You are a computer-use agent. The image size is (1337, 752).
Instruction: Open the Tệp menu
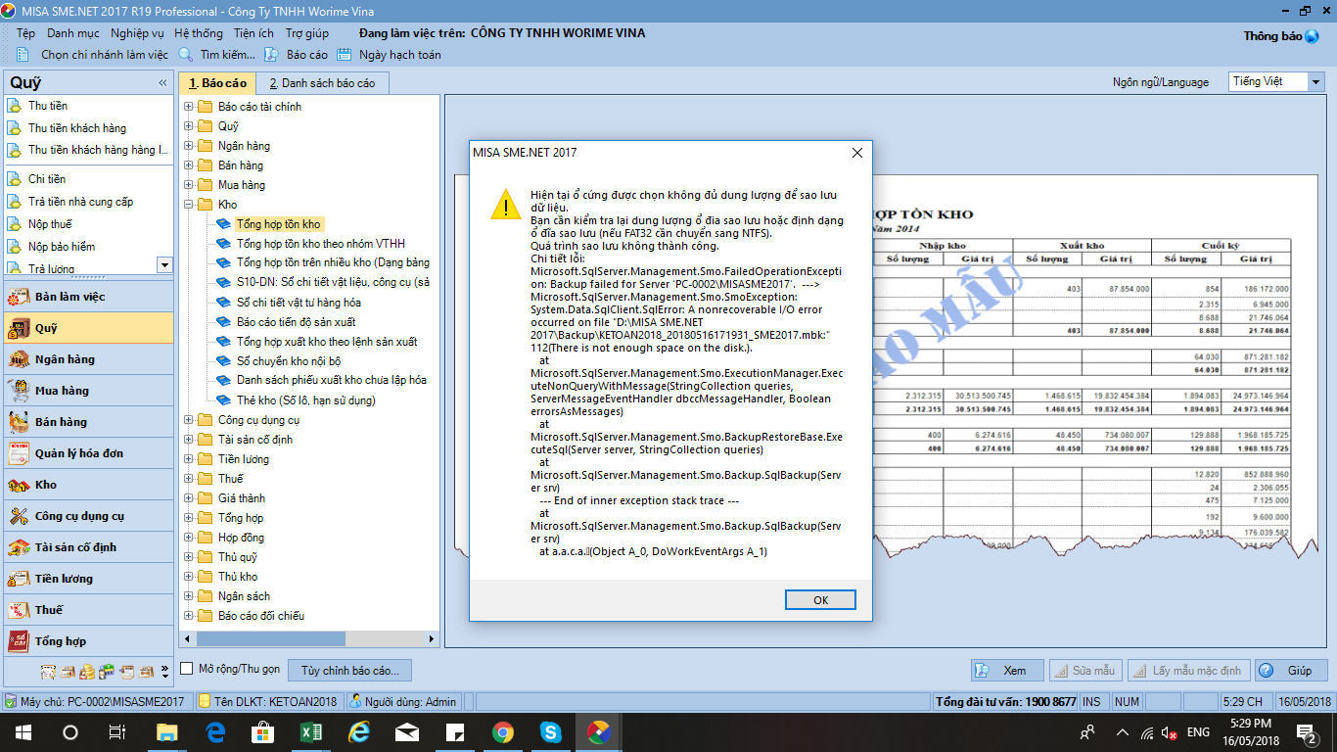coord(25,33)
